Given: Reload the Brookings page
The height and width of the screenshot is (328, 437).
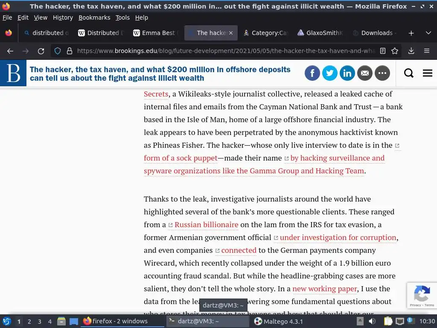Looking at the screenshot, I should 41,51.
